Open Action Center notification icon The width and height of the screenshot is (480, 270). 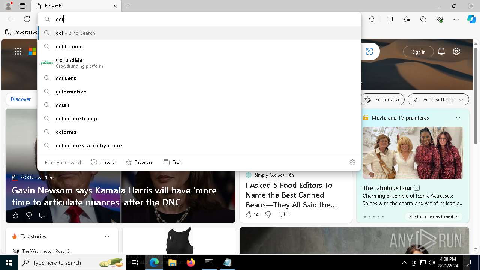[468, 262]
